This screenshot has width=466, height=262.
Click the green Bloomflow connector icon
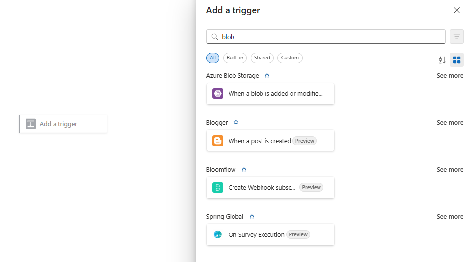(x=218, y=187)
